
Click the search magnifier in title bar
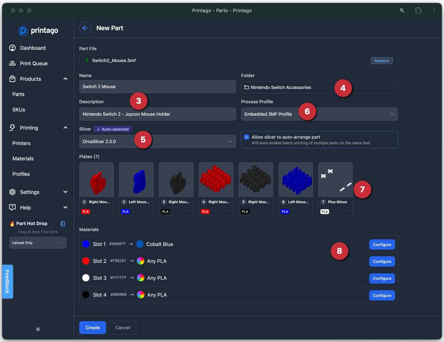[x=402, y=10]
